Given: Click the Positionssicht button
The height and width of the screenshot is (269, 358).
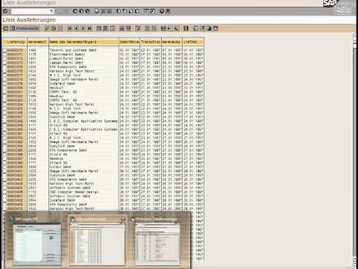Looking at the screenshot, I should click(25, 28).
